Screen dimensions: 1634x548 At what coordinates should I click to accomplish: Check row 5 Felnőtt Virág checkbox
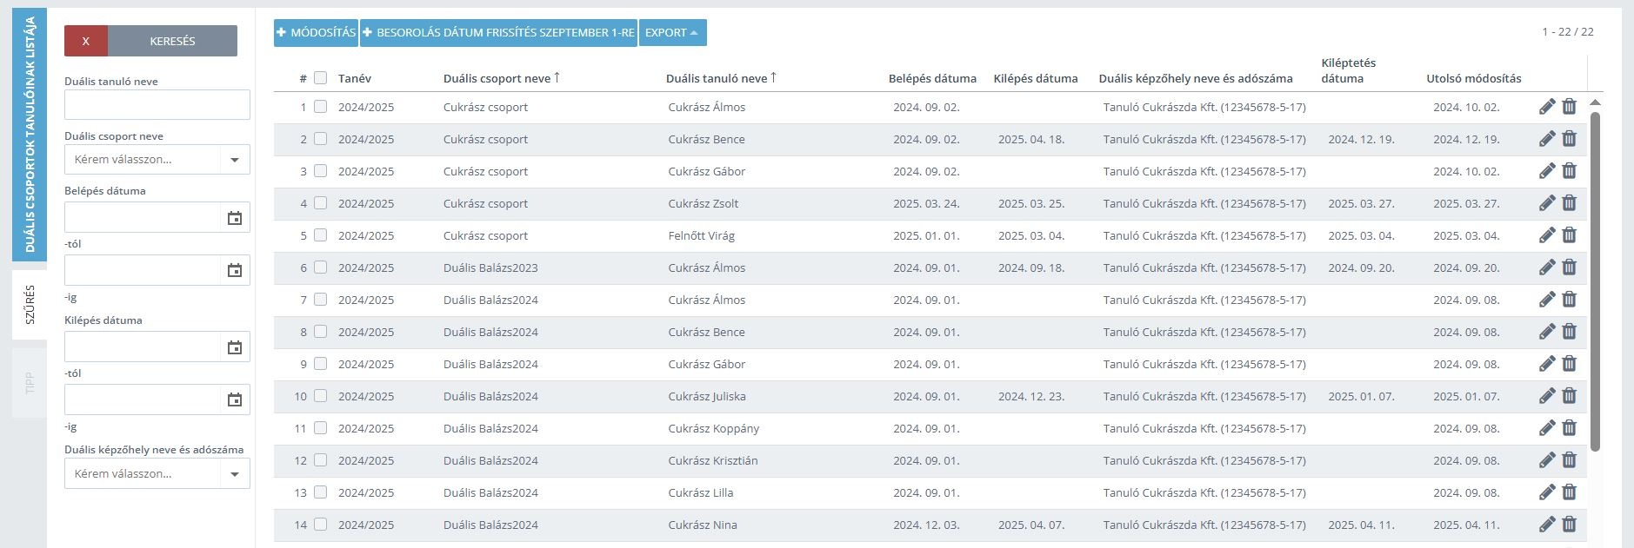320,235
